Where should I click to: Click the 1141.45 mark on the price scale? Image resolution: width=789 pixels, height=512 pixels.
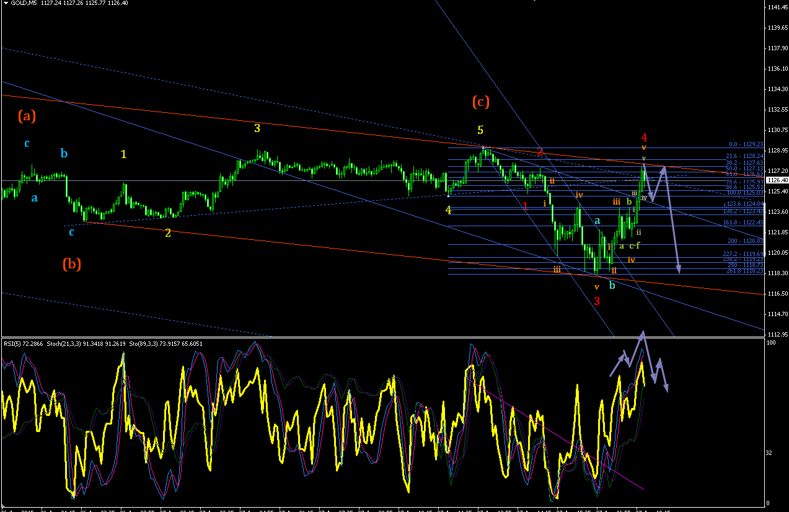tap(777, 7)
